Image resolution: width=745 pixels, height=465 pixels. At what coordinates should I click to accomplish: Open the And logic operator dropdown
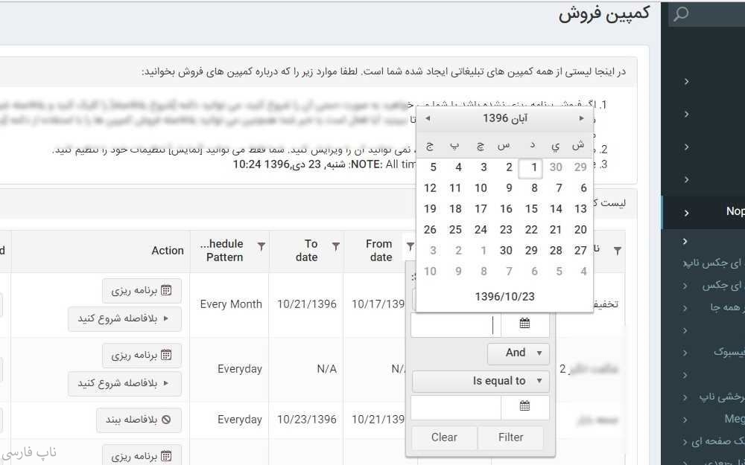click(518, 353)
